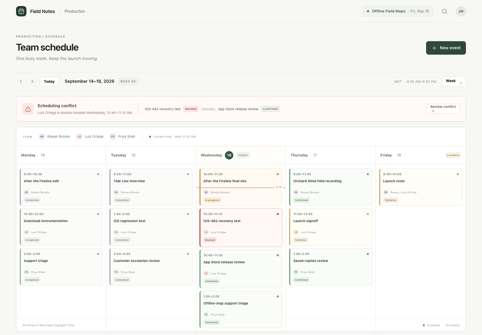The width and height of the screenshot is (482, 335).
Task: Open Launch signoff event card
Action: coord(331,227)
